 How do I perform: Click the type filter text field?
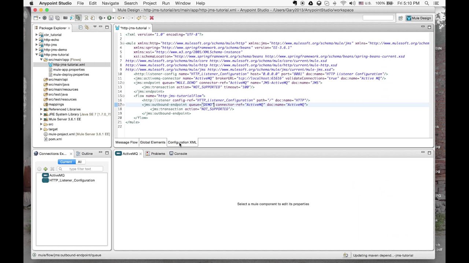[80, 169]
